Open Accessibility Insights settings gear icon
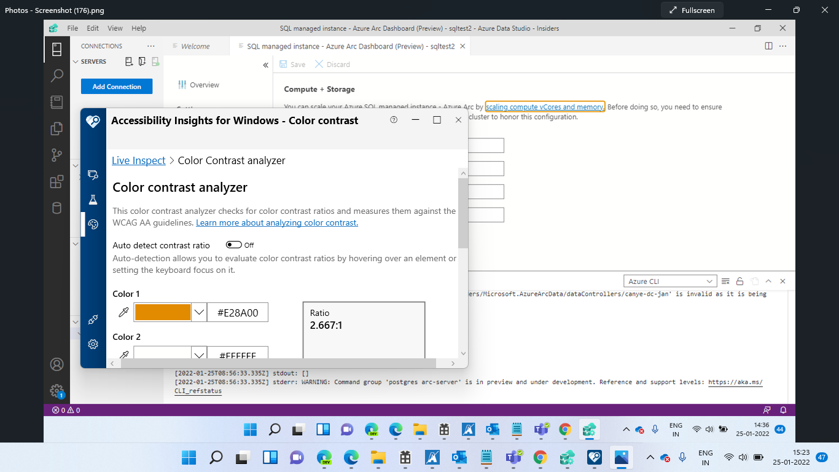Screen dimensions: 839x472 pyautogui.click(x=93, y=344)
